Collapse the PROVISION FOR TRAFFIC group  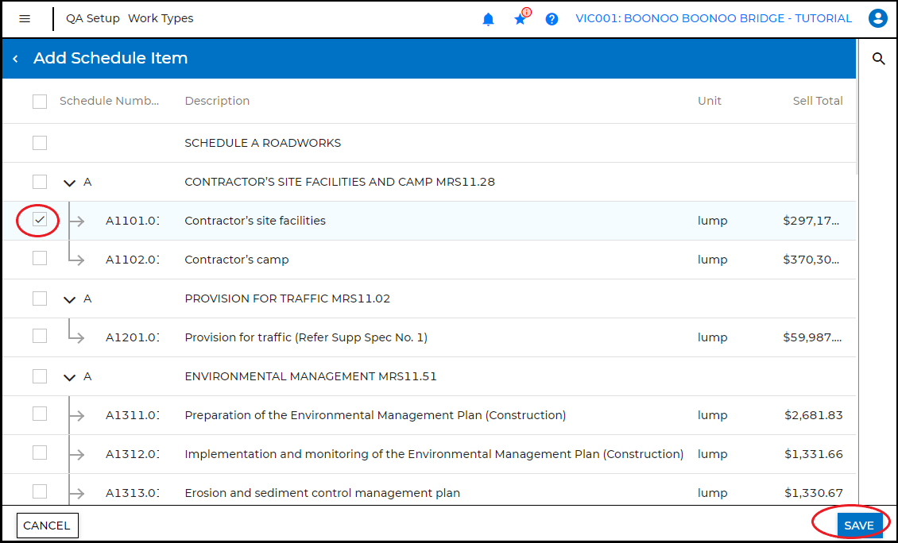[69, 300]
